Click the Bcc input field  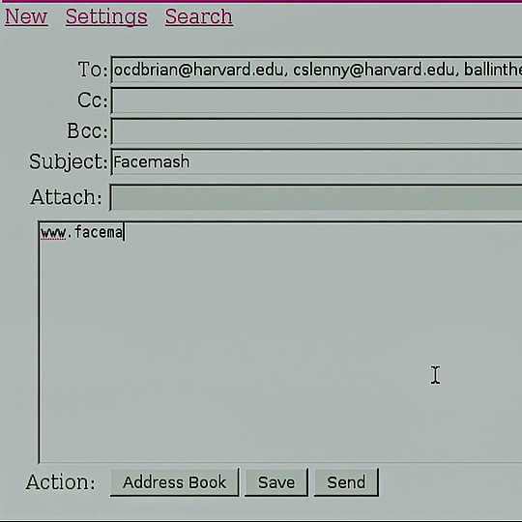[316, 131]
